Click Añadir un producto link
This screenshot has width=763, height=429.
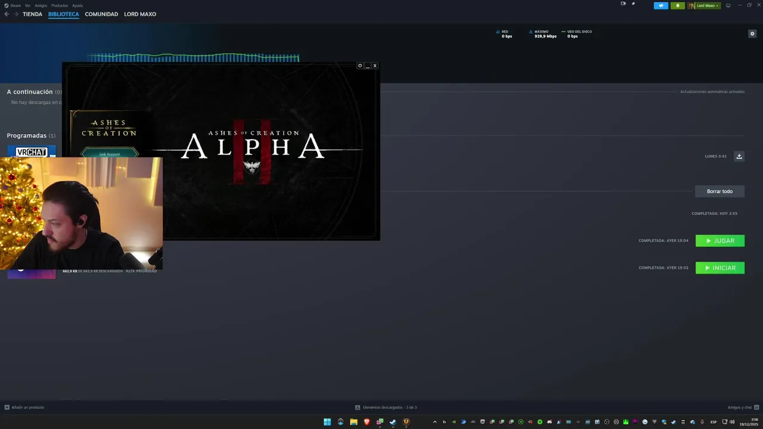pos(24,408)
